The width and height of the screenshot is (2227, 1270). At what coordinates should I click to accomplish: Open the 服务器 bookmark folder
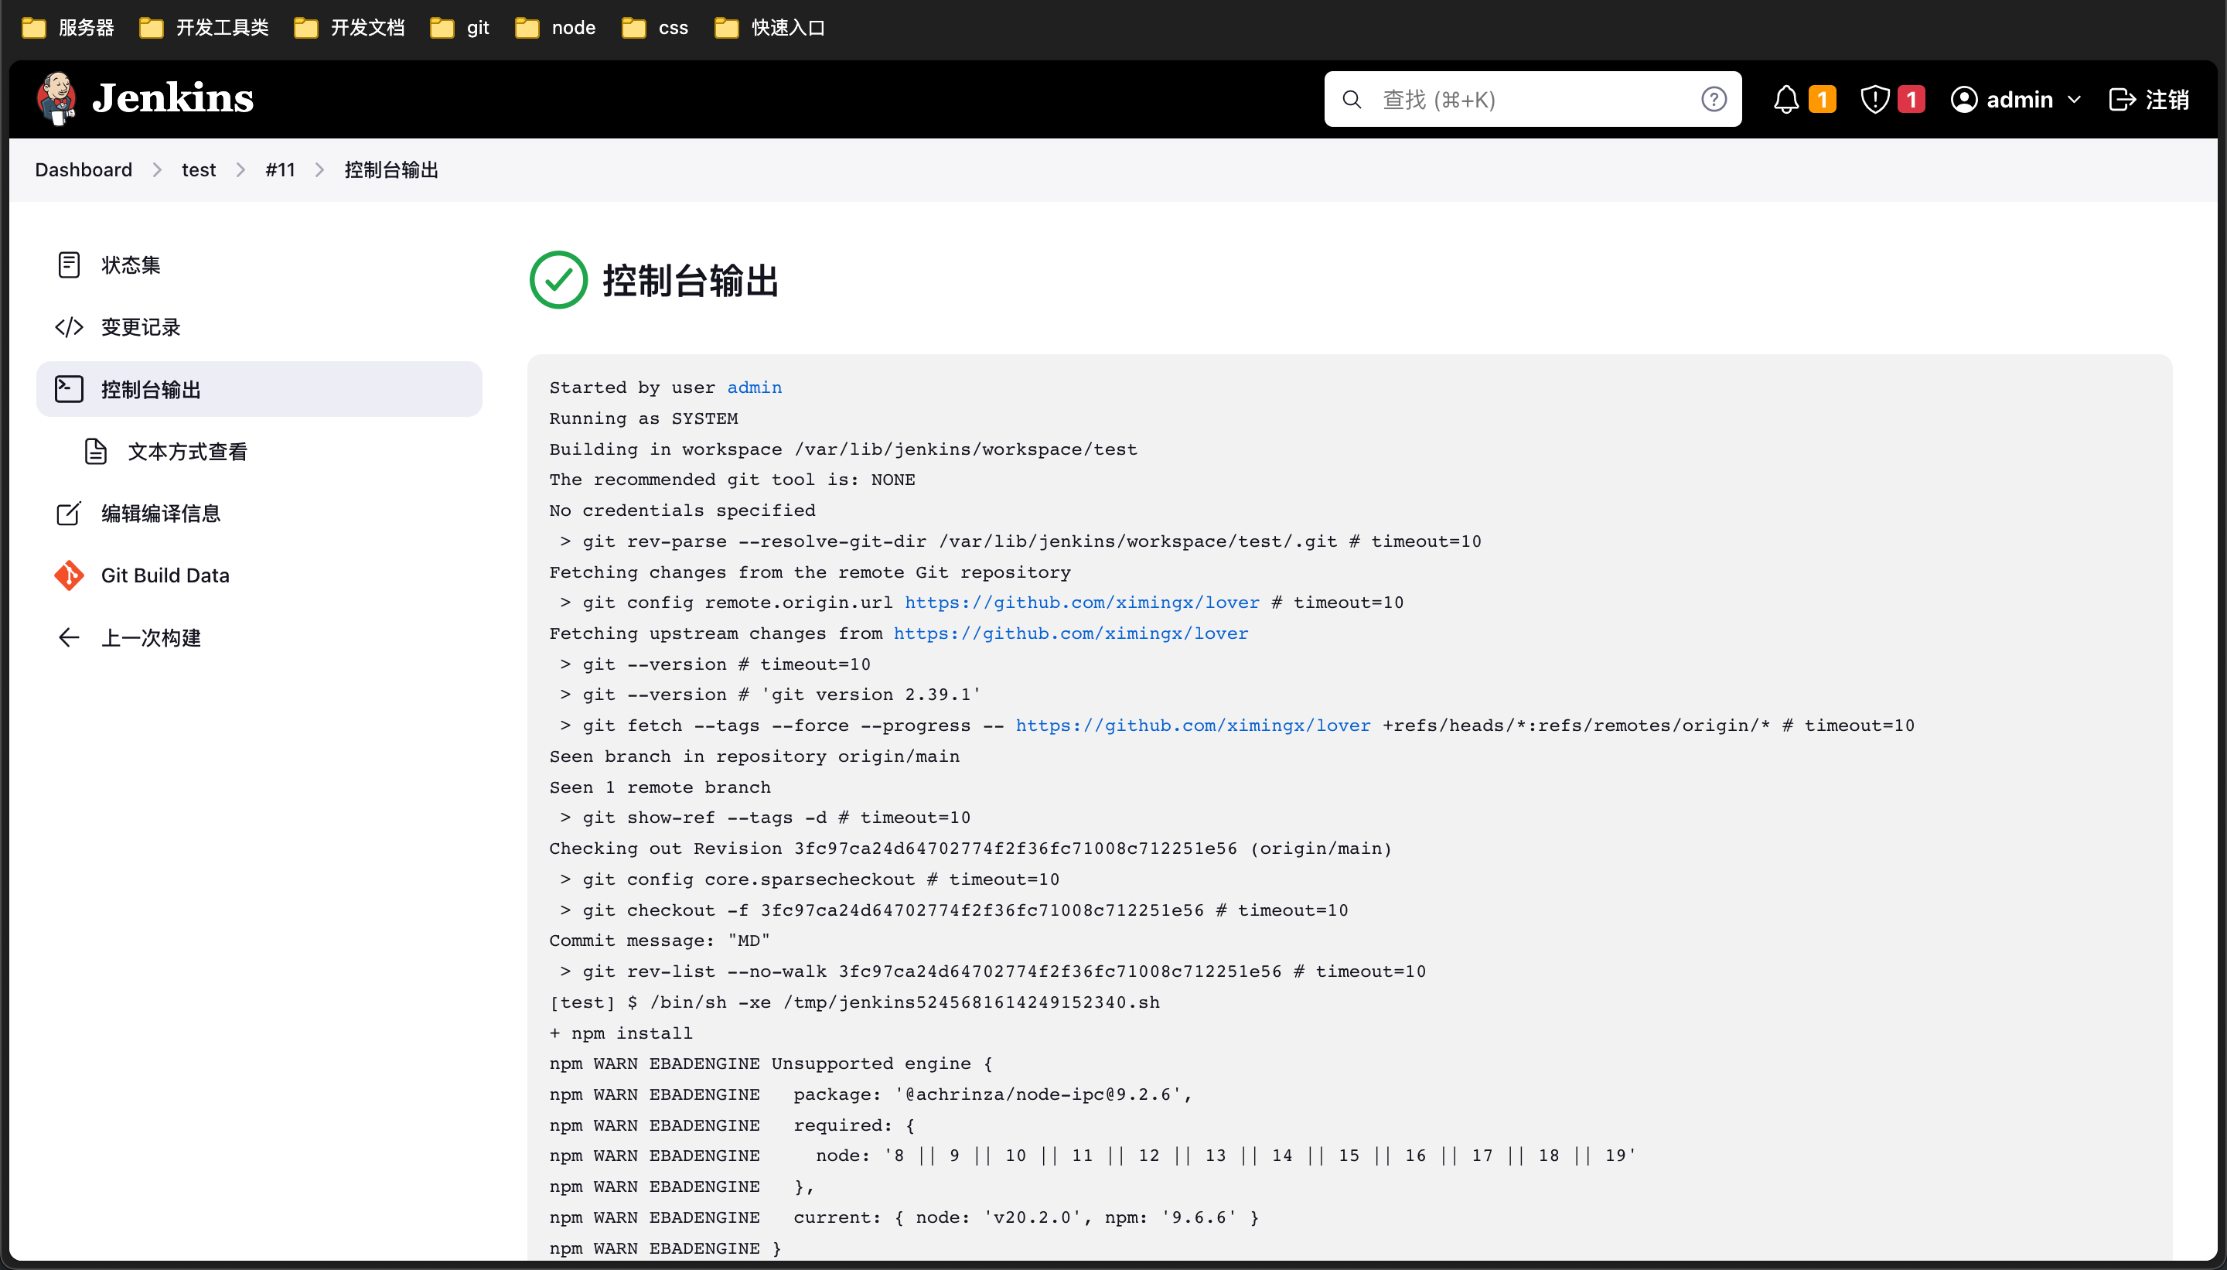pos(68,28)
